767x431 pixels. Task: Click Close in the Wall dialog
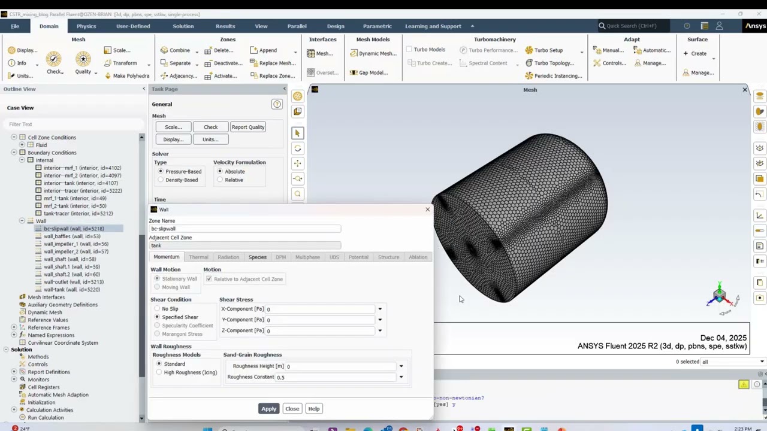point(292,409)
